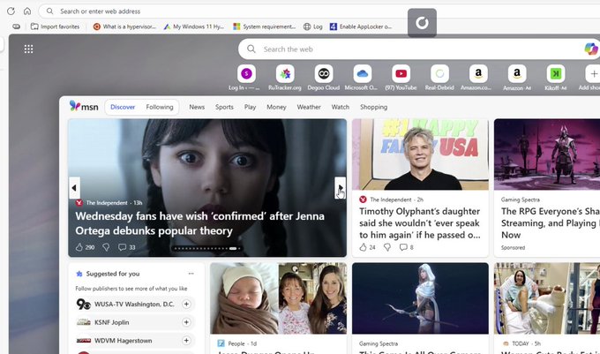
Task: Focus the Search or enter web address bar
Action: [x=318, y=11]
